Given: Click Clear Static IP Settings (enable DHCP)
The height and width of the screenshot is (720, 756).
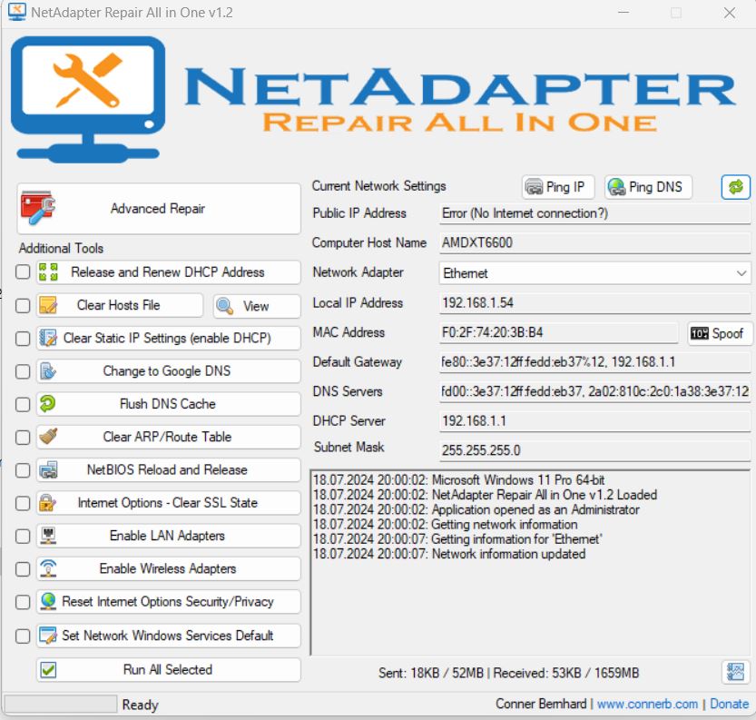Looking at the screenshot, I should 168,338.
